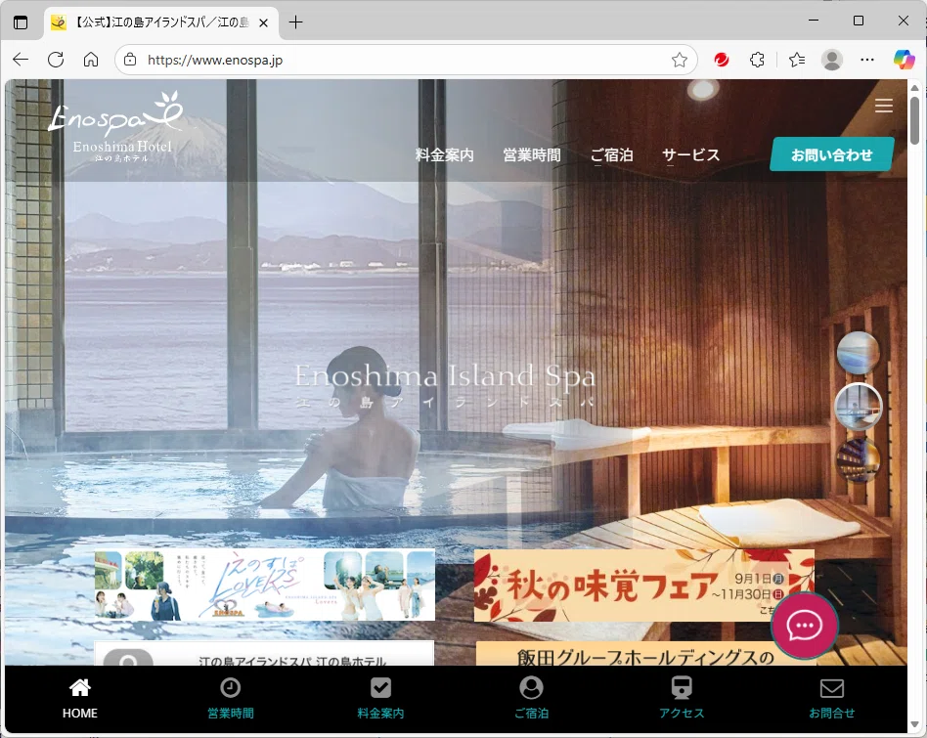
Task: Open the 飯田グループホールディングス banner
Action: point(645,654)
